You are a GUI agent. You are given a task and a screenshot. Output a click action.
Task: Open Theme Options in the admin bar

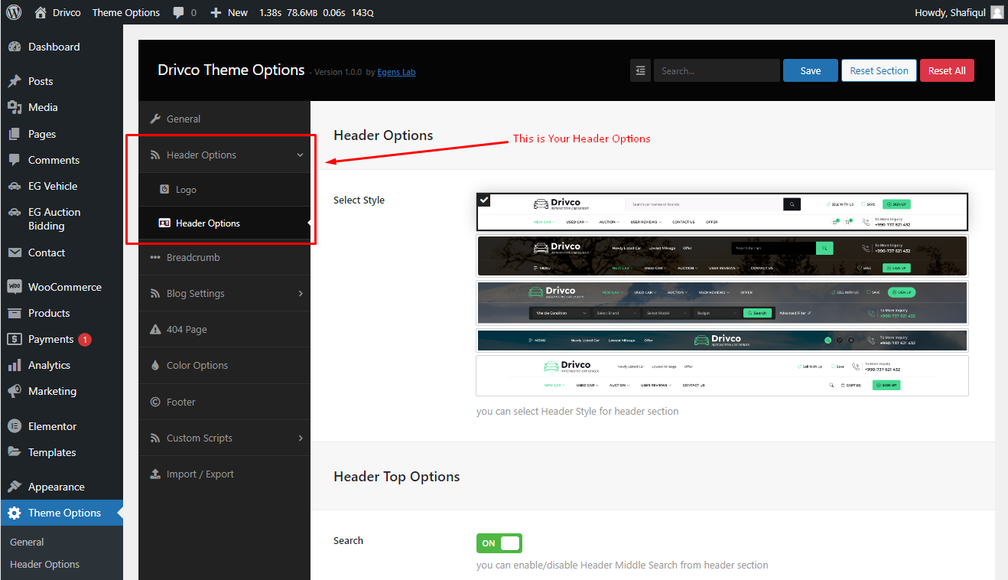[126, 12]
